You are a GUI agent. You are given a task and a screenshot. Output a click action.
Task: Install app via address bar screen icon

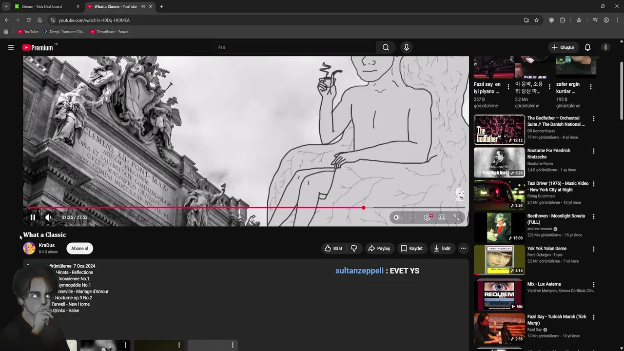point(526,20)
